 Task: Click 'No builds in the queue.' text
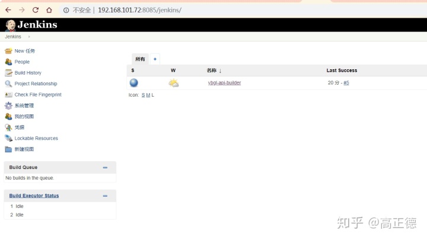click(30, 178)
